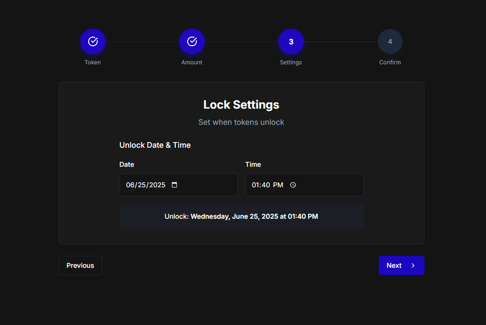The image size is (486, 325).
Task: Click the 'Date' field label
Action: (x=127, y=164)
